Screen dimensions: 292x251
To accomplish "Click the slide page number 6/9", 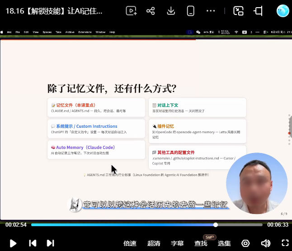I will coord(284,214).
